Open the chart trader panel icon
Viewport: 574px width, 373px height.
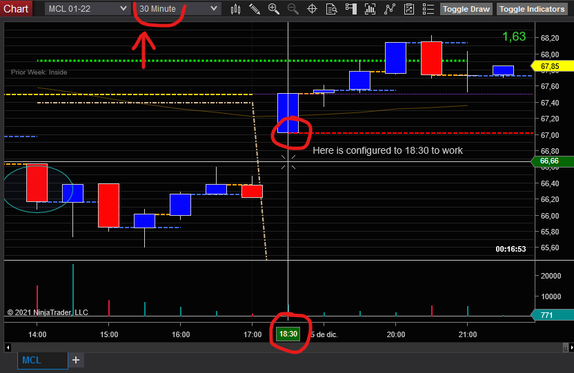click(350, 9)
